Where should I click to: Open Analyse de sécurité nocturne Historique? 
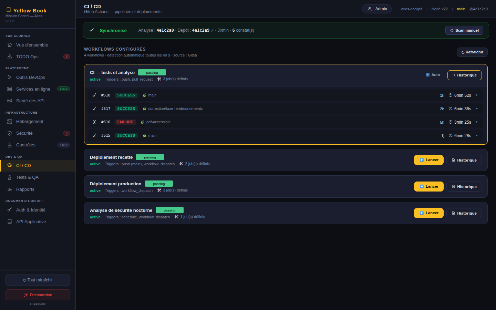(x=464, y=213)
